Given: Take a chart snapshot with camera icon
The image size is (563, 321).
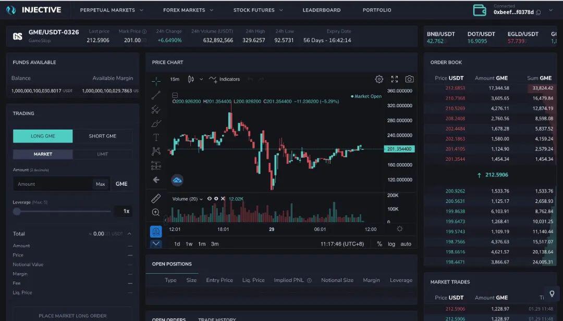Looking at the screenshot, I should [x=409, y=79].
